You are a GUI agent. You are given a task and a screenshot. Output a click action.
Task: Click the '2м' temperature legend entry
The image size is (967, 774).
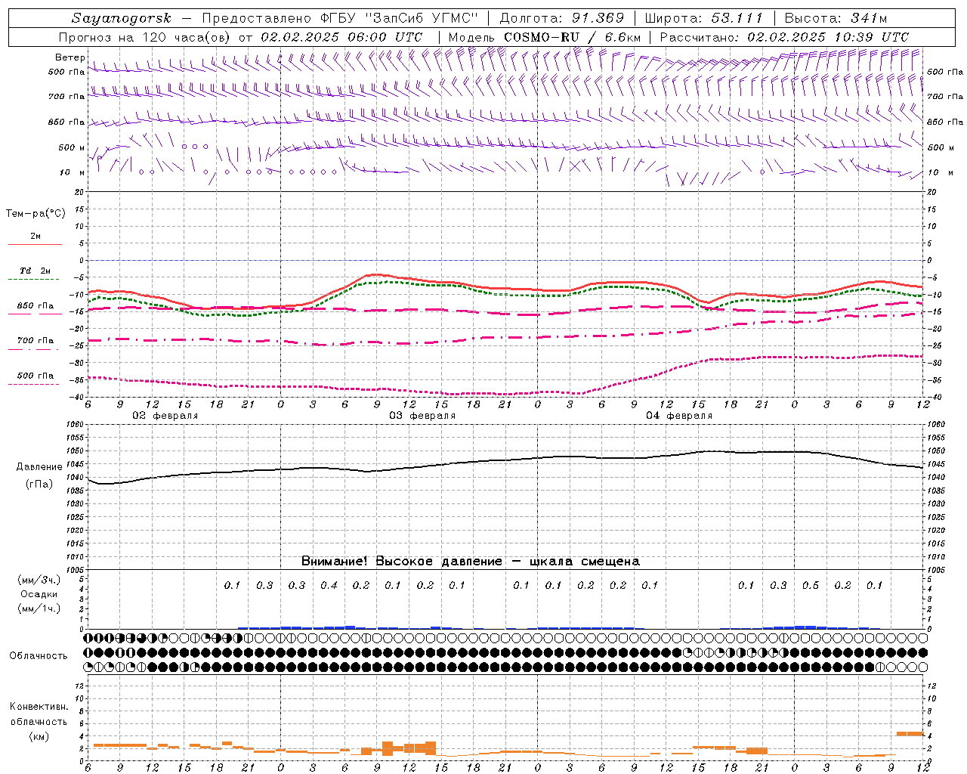click(x=36, y=237)
